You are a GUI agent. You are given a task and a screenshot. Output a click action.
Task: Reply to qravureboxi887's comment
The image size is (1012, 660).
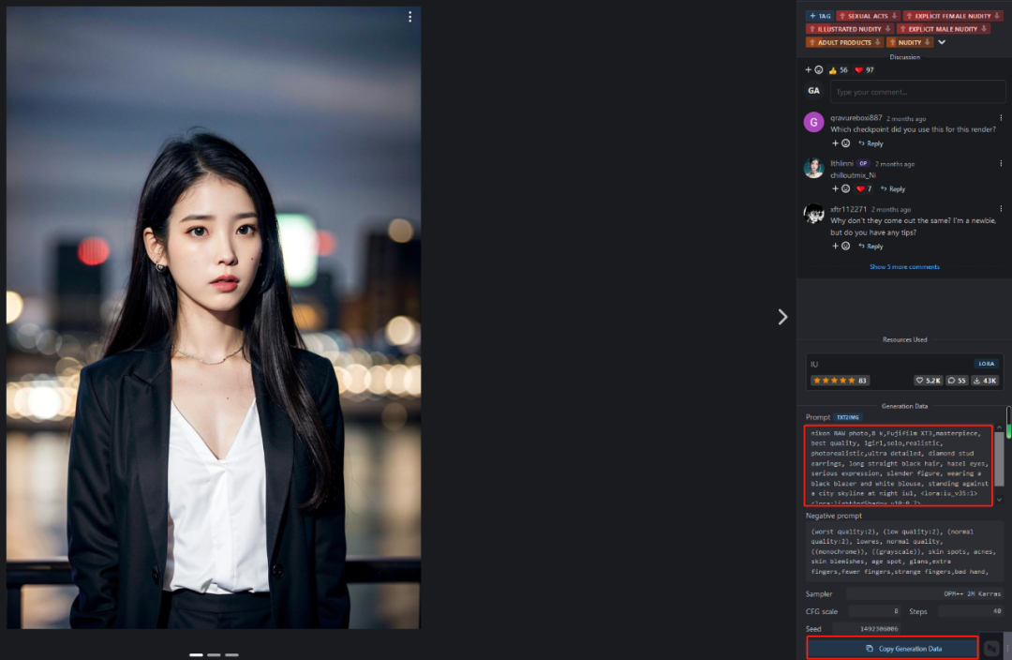pos(871,143)
